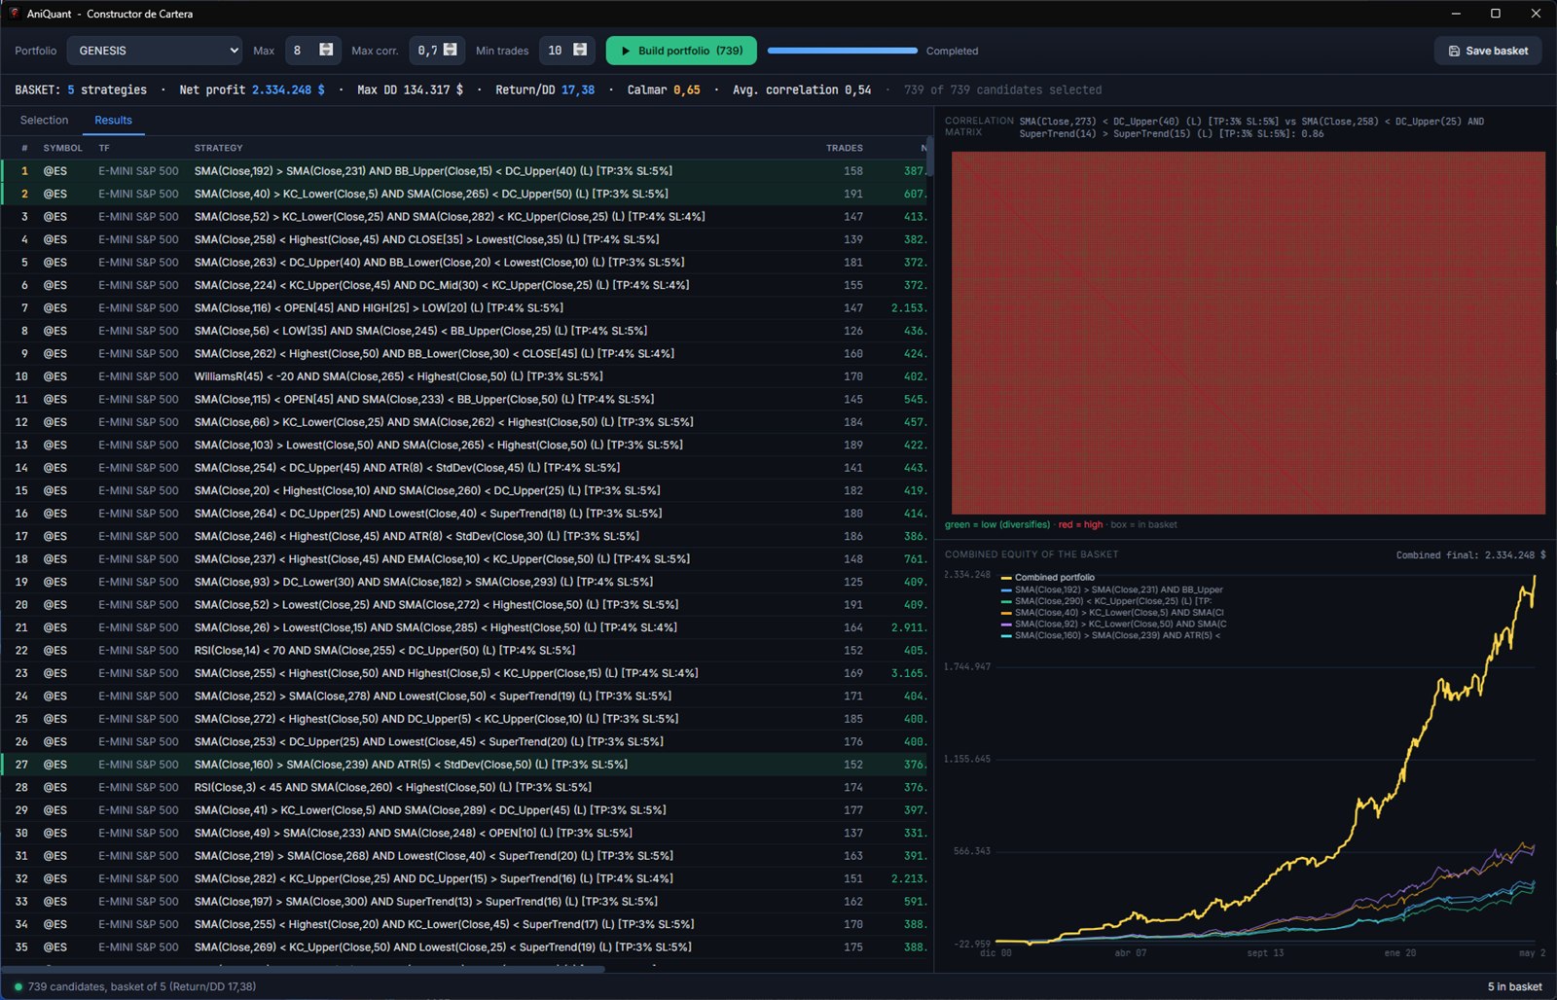The image size is (1557, 1000).
Task: Select row 28 RSI(Close,3) < 45 strategy
Action: pos(464,787)
